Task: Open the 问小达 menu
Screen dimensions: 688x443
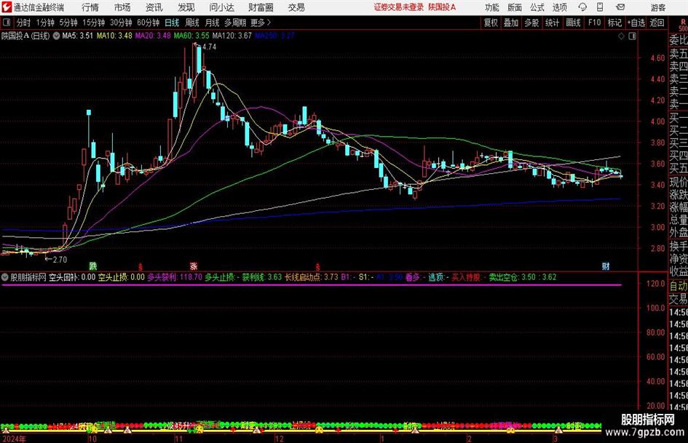Action: pyautogui.click(x=221, y=7)
